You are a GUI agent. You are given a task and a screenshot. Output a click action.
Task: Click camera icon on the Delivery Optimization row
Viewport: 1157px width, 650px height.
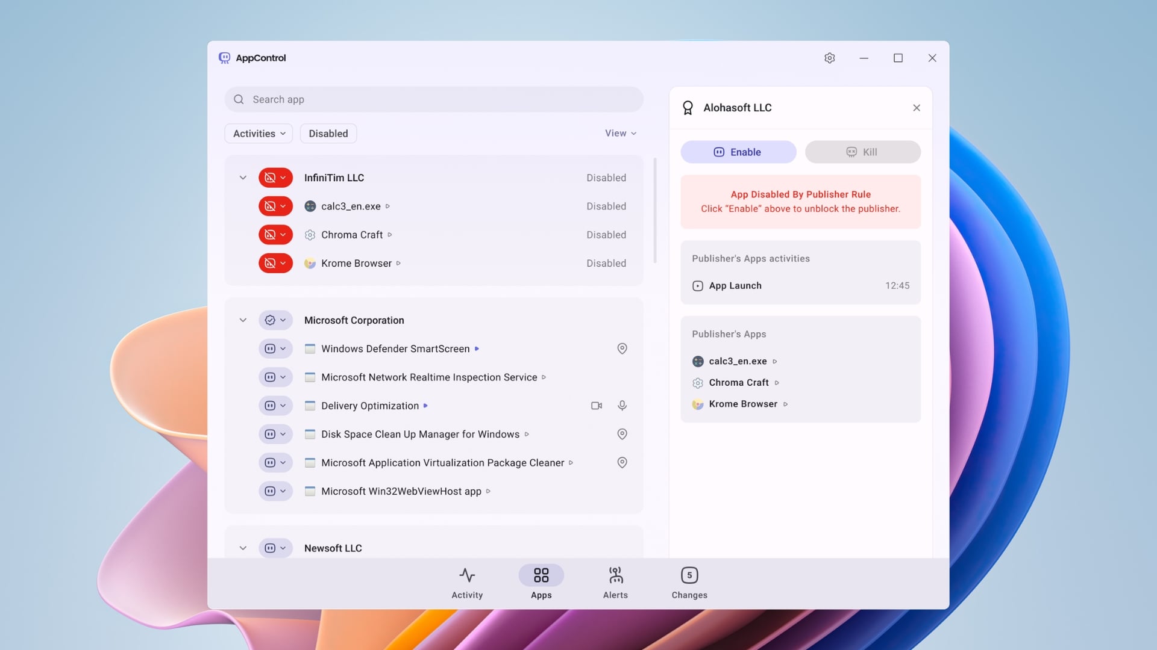[597, 406]
